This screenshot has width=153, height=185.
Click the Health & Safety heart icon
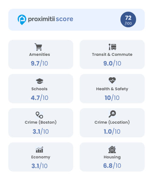point(112,80)
